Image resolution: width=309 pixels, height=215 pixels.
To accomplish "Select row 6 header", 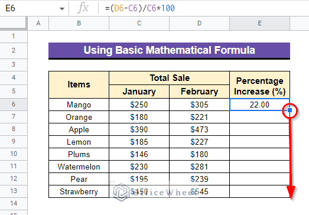I will (14, 104).
